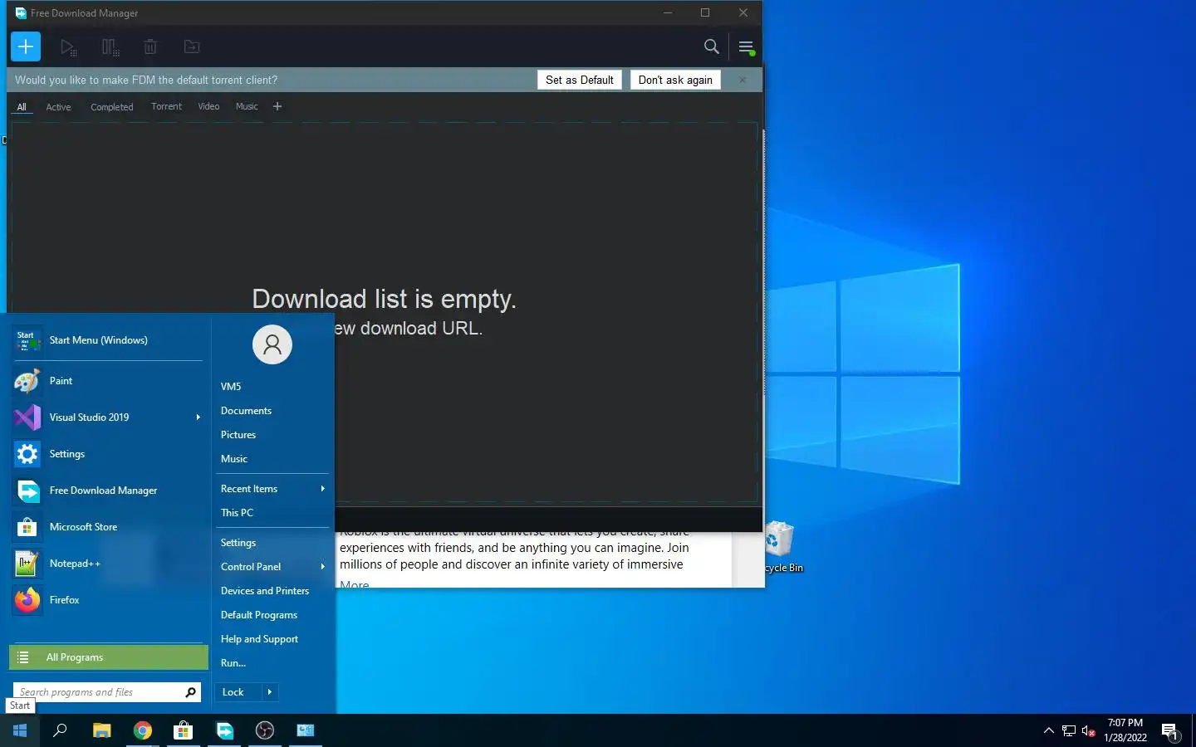Switch to the Completed tab
Screen dimensions: 1196x747
pyautogui.click(x=112, y=107)
